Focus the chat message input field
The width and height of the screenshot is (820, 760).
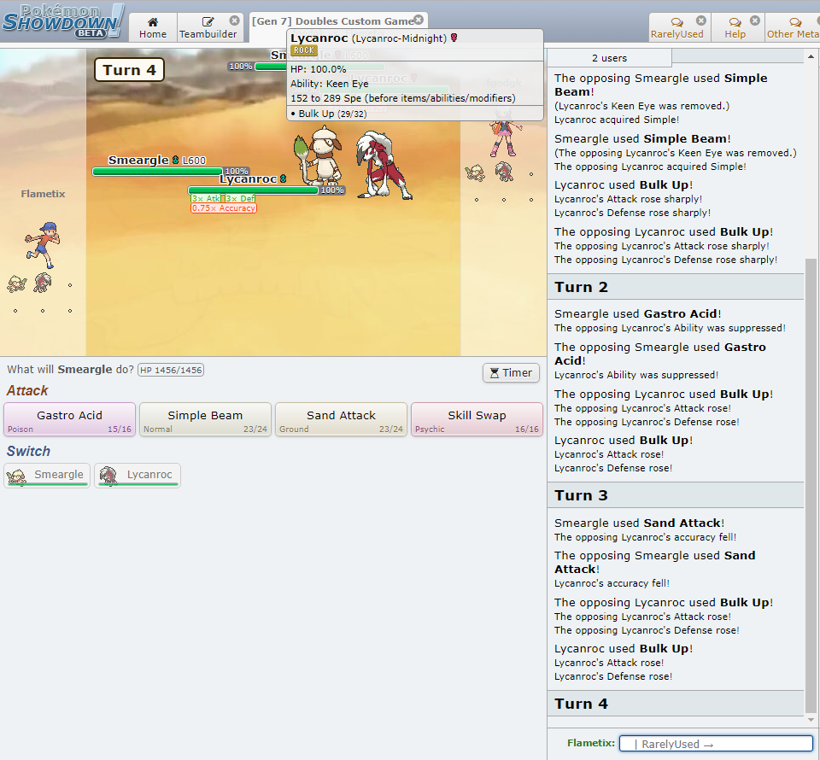[716, 743]
